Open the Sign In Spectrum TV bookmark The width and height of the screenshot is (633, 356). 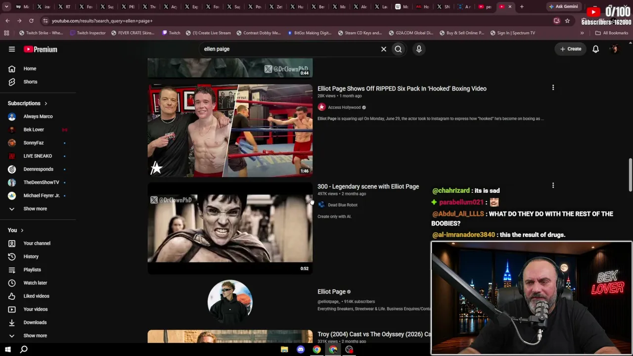(513, 33)
